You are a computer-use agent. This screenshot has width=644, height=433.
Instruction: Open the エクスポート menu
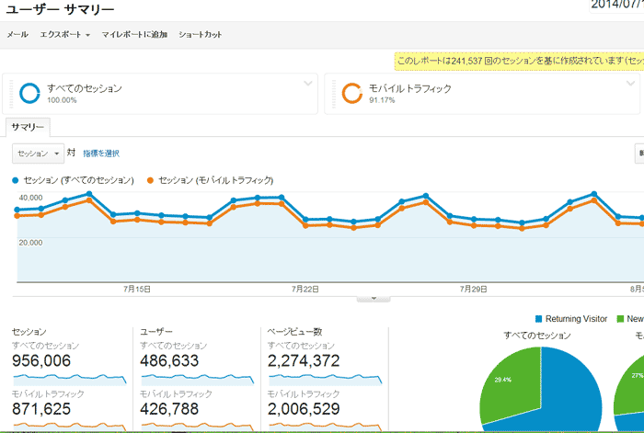pyautogui.click(x=64, y=35)
